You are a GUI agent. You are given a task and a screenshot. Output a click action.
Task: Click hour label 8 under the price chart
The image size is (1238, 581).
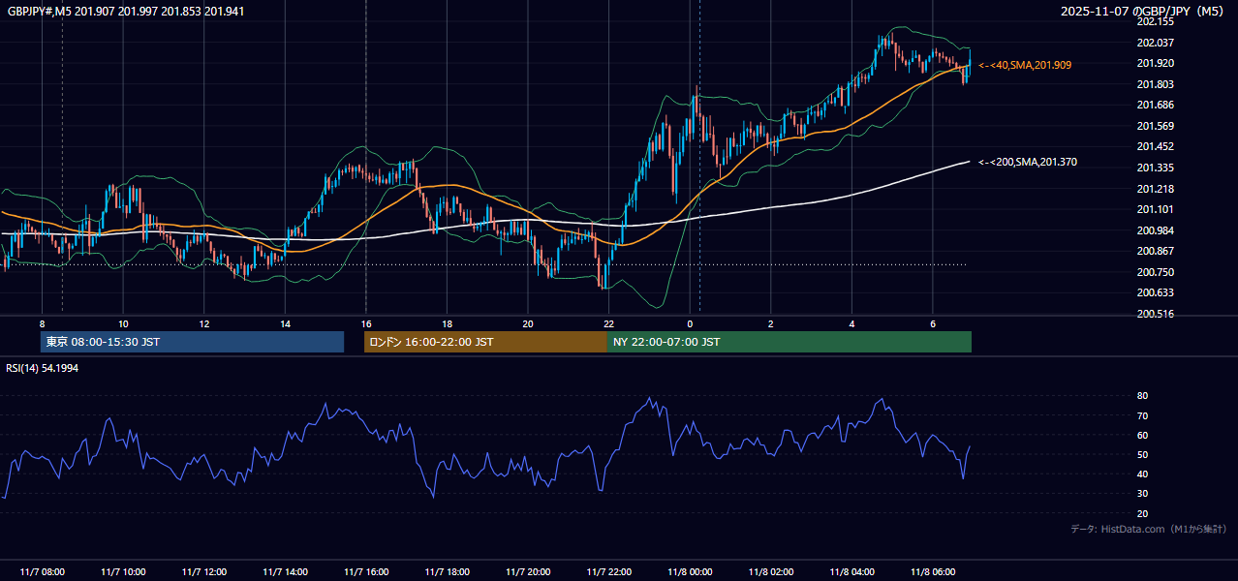coord(42,323)
